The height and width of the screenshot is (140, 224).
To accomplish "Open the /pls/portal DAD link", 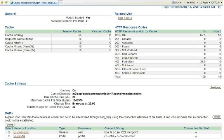I will [19, 136].
